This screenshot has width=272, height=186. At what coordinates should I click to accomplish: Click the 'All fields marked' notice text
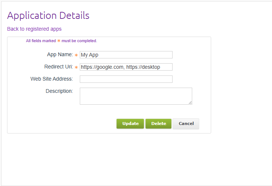[x=61, y=41]
